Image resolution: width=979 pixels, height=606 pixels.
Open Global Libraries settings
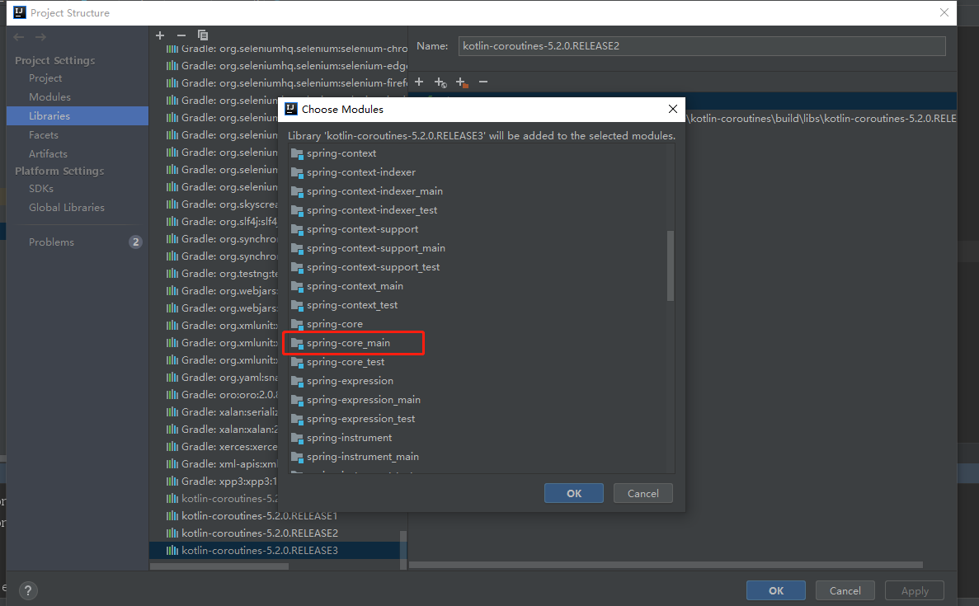(x=66, y=207)
